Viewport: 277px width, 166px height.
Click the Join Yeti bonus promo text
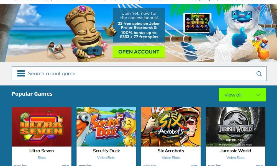tap(139, 25)
